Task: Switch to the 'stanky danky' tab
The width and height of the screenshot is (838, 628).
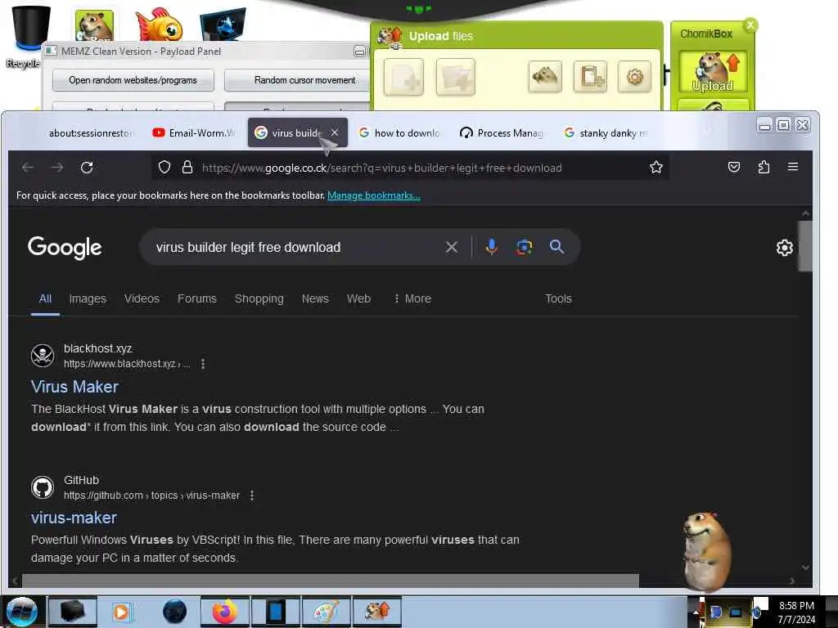Action: point(606,133)
